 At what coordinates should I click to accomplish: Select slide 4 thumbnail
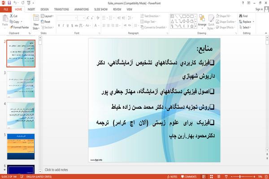(21, 115)
